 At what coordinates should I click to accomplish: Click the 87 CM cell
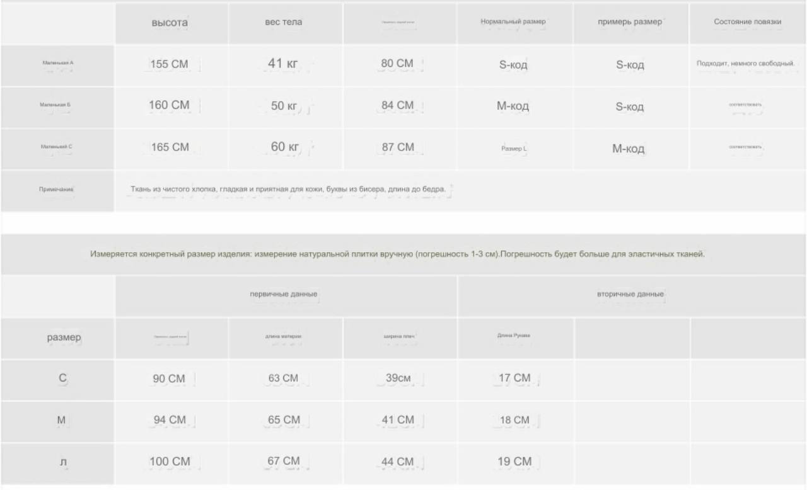[398, 147]
